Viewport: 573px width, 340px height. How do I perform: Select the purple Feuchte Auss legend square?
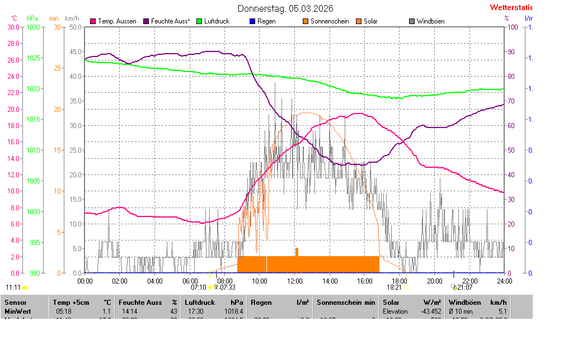coord(147,21)
